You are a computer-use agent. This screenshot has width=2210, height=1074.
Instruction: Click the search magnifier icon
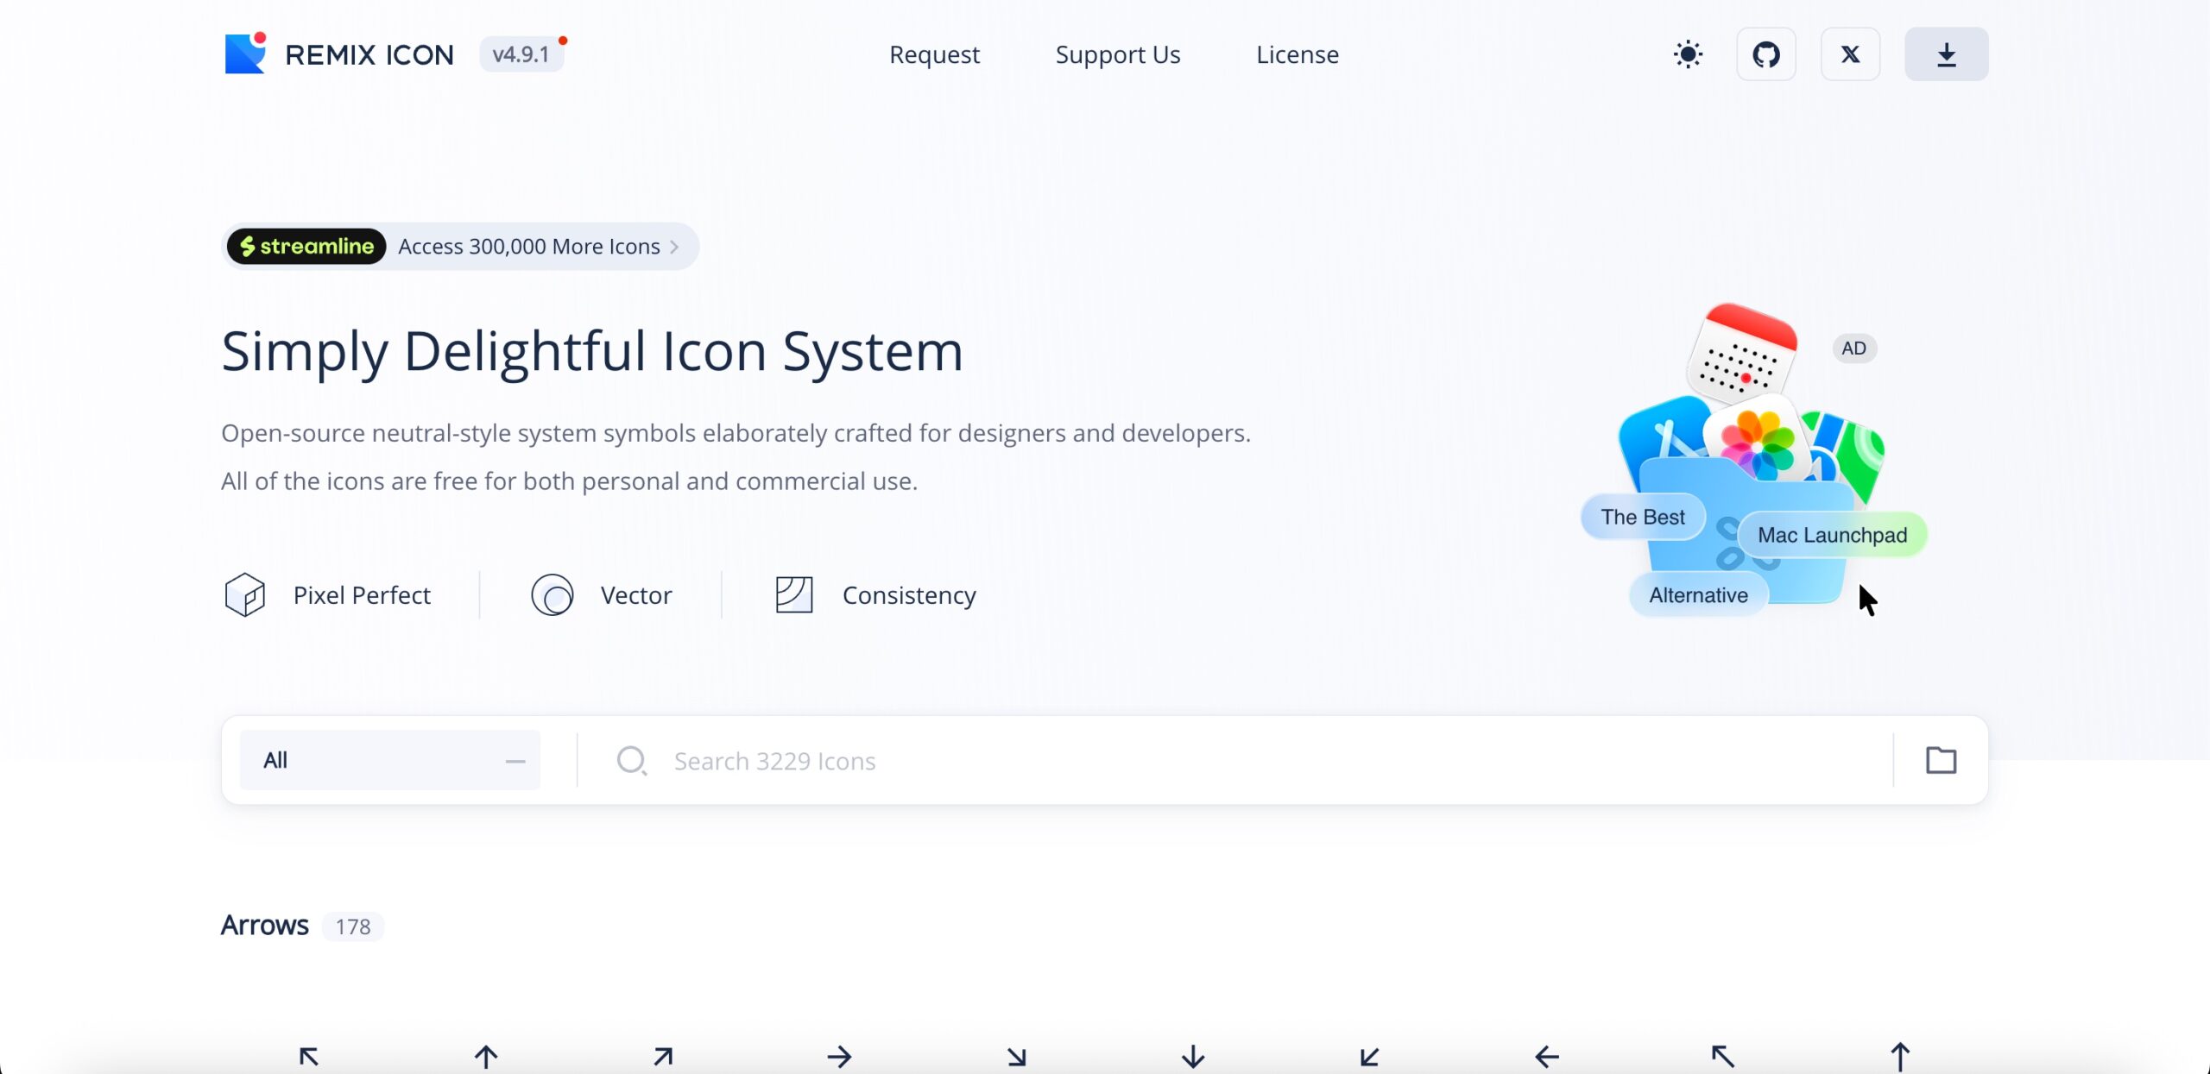point(632,761)
